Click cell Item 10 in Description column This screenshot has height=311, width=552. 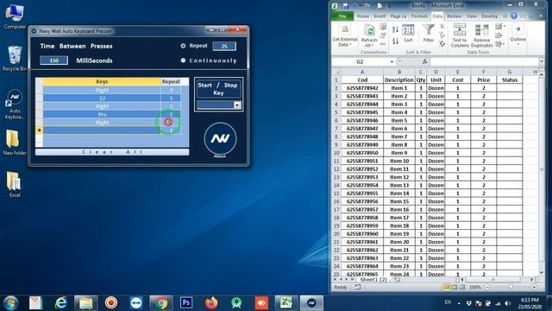tap(398, 161)
